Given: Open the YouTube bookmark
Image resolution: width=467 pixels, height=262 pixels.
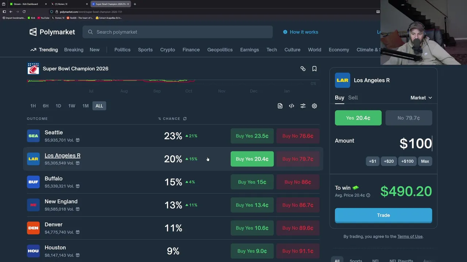Looking at the screenshot, I should pyautogui.click(x=43, y=18).
